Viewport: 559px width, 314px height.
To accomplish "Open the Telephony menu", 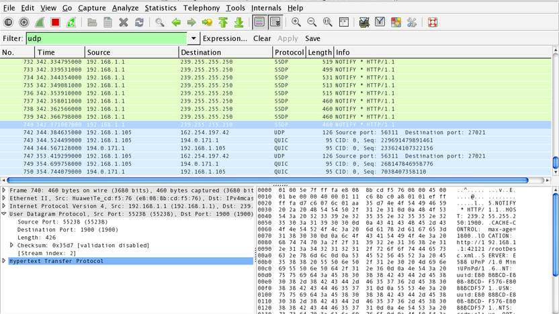I will click(202, 8).
